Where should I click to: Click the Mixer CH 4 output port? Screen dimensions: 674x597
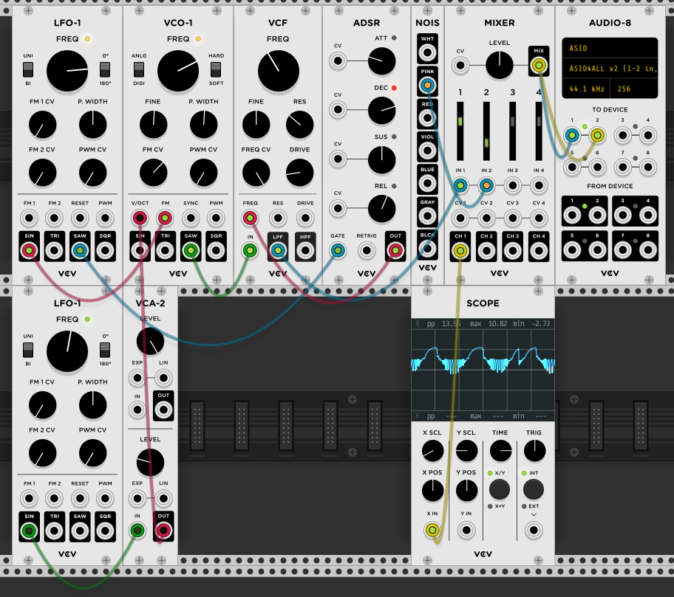539,251
